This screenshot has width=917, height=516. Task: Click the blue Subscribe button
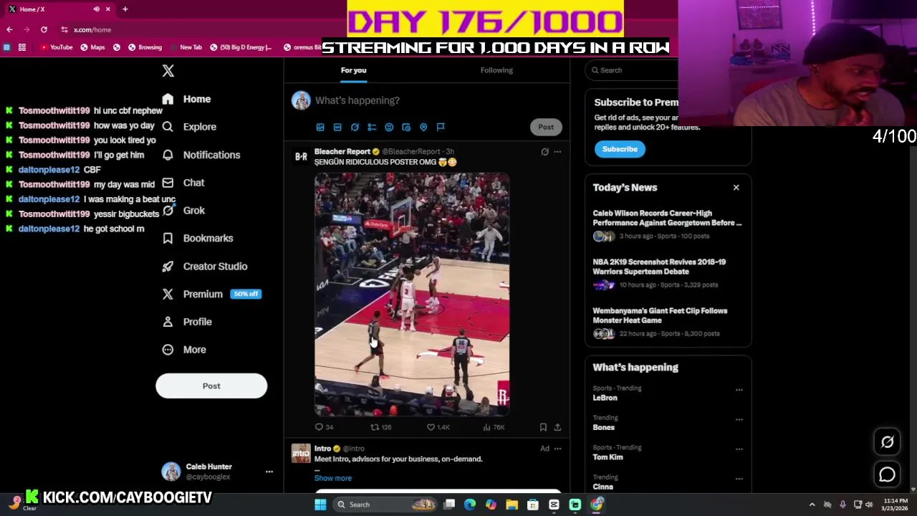coord(620,149)
